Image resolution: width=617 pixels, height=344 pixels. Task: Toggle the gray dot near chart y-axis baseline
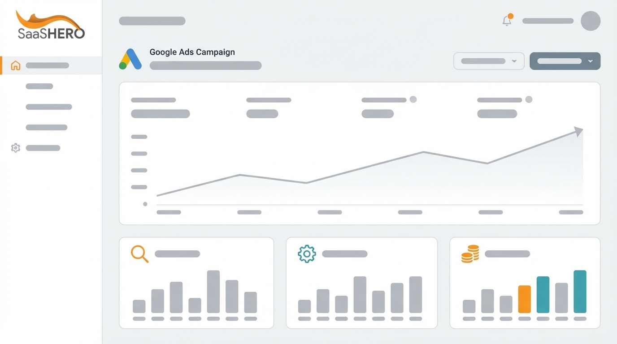(x=145, y=204)
